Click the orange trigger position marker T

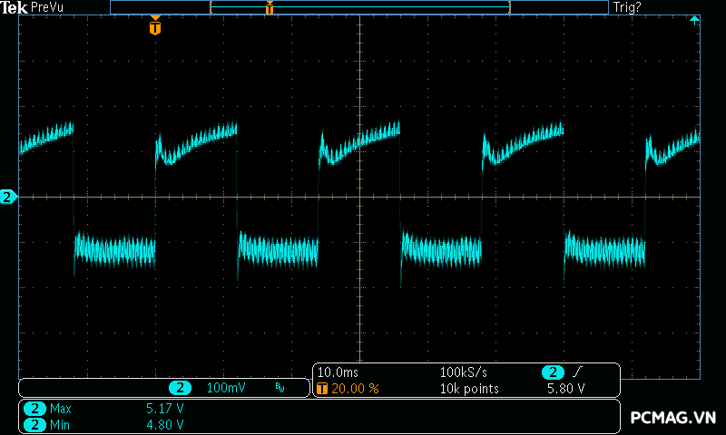(155, 26)
